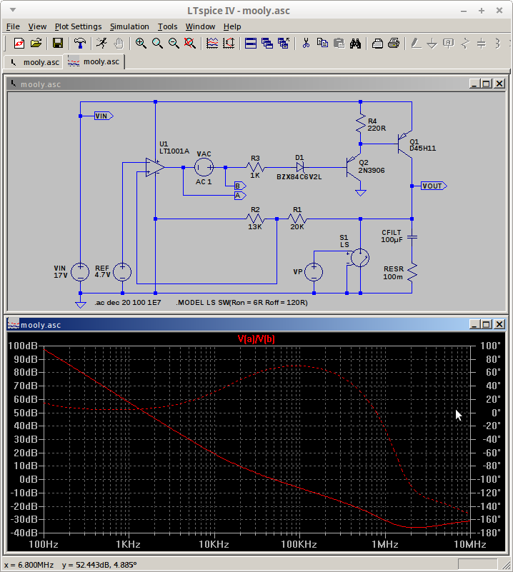Select the Pan magnifier icon
513x572 pixels.
pos(157,44)
